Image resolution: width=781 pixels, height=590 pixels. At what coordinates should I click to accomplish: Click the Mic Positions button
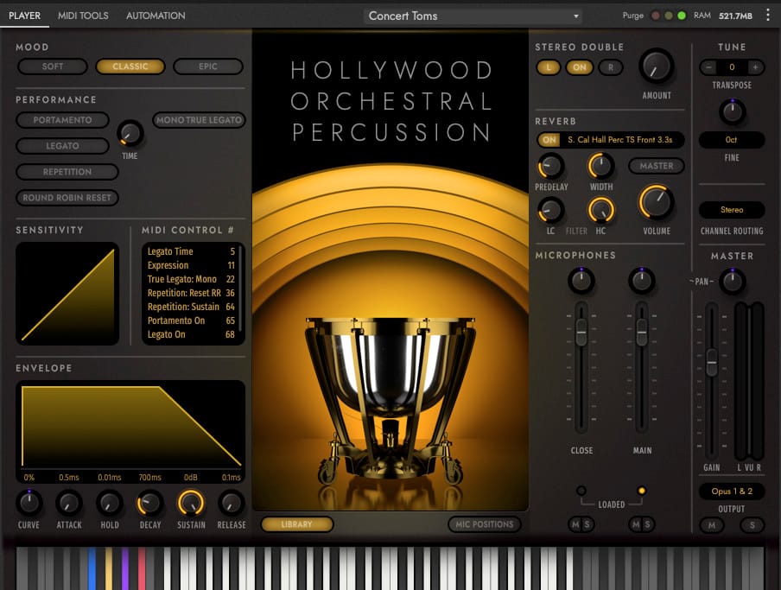484,524
